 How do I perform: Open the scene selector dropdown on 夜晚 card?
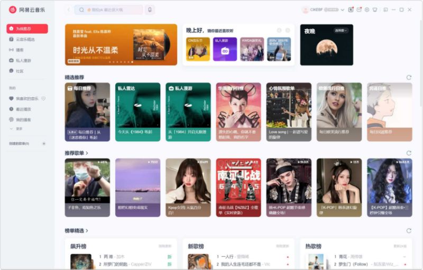[x=341, y=31]
